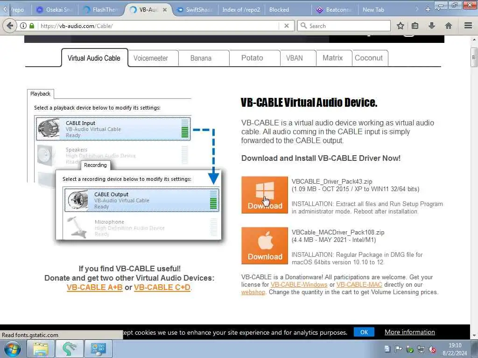The image size is (478, 358).
Task: Click the CABLE Input device image
Action: pos(49,129)
